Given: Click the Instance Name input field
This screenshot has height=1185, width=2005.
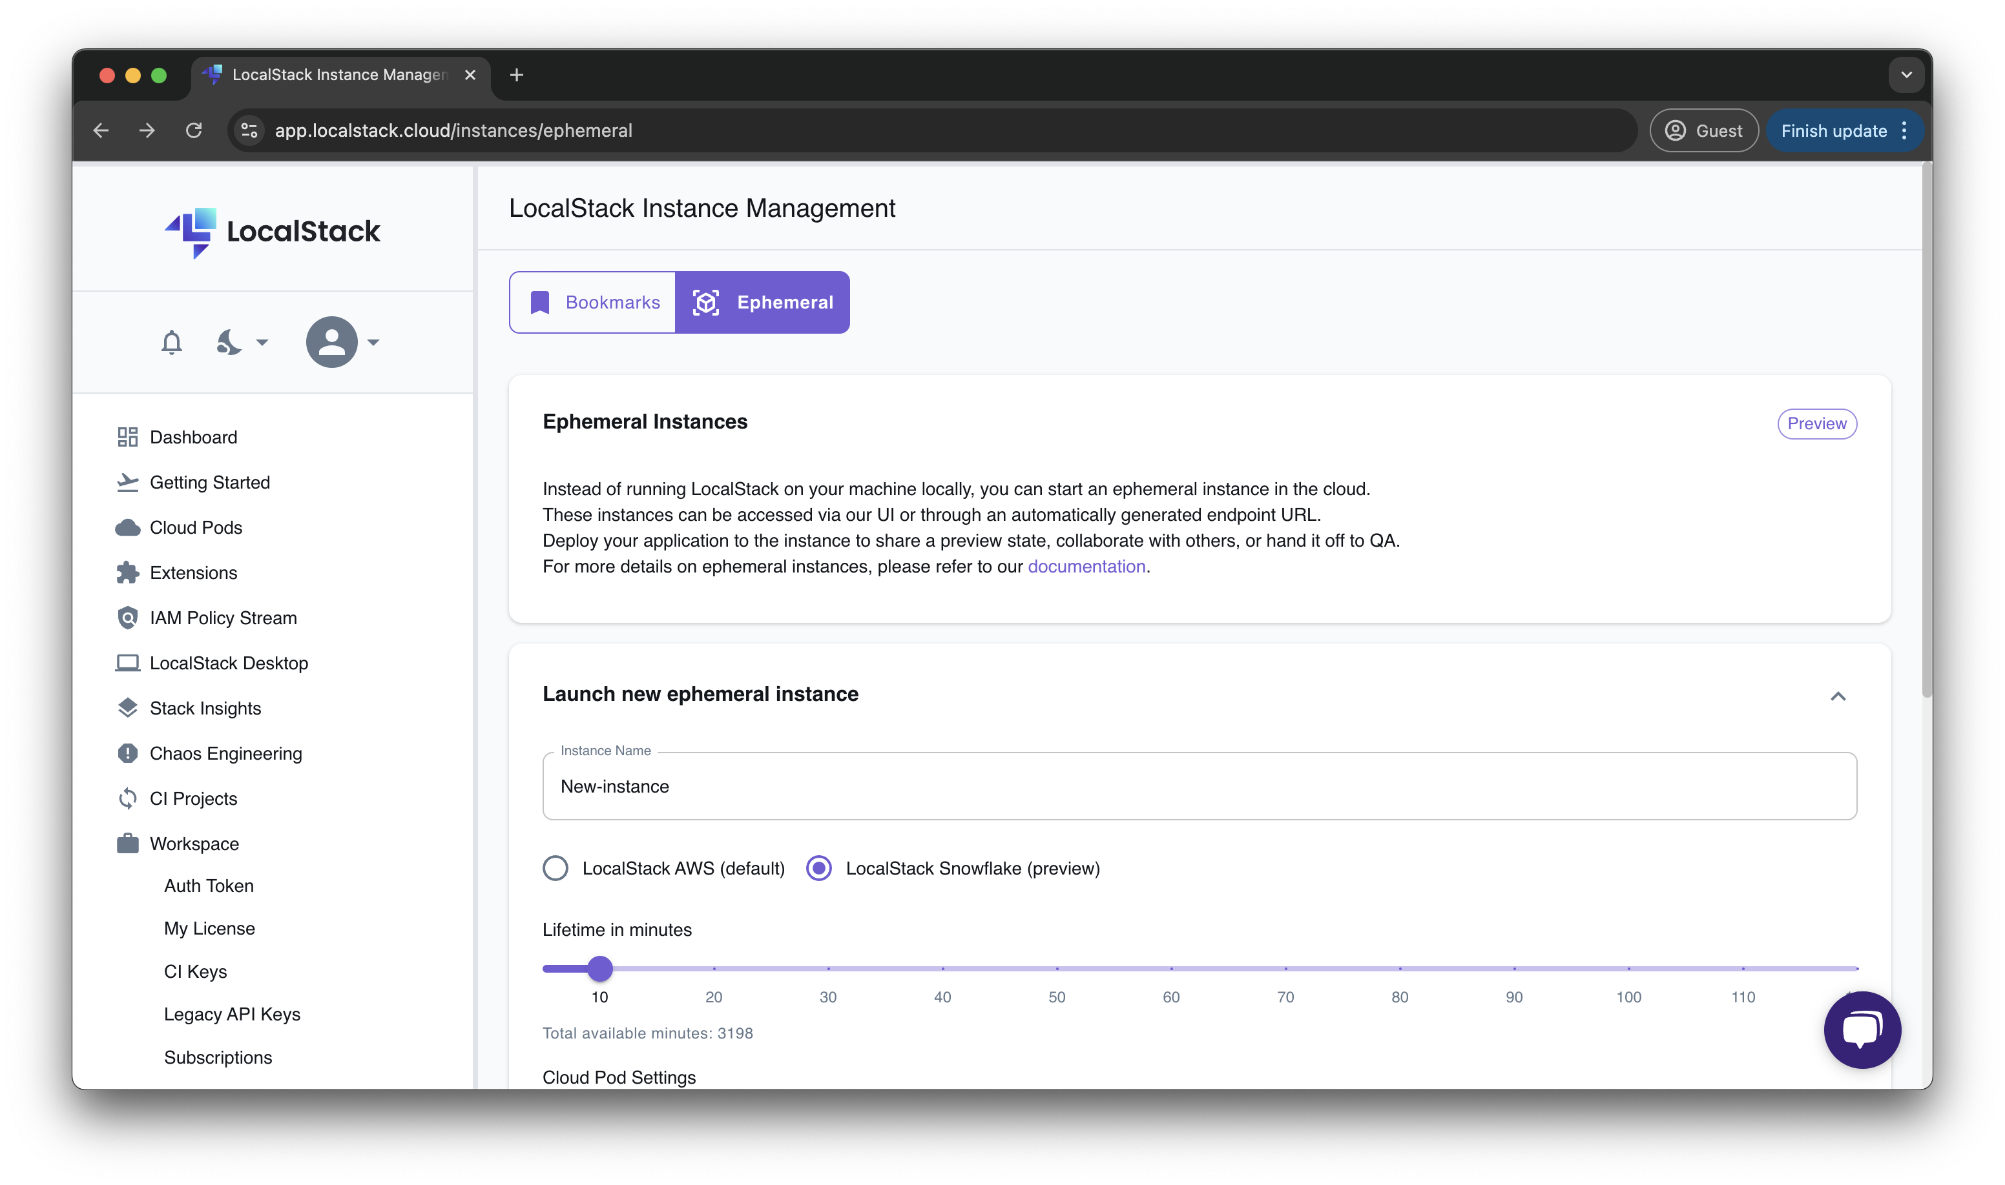Looking at the screenshot, I should tap(1200, 785).
